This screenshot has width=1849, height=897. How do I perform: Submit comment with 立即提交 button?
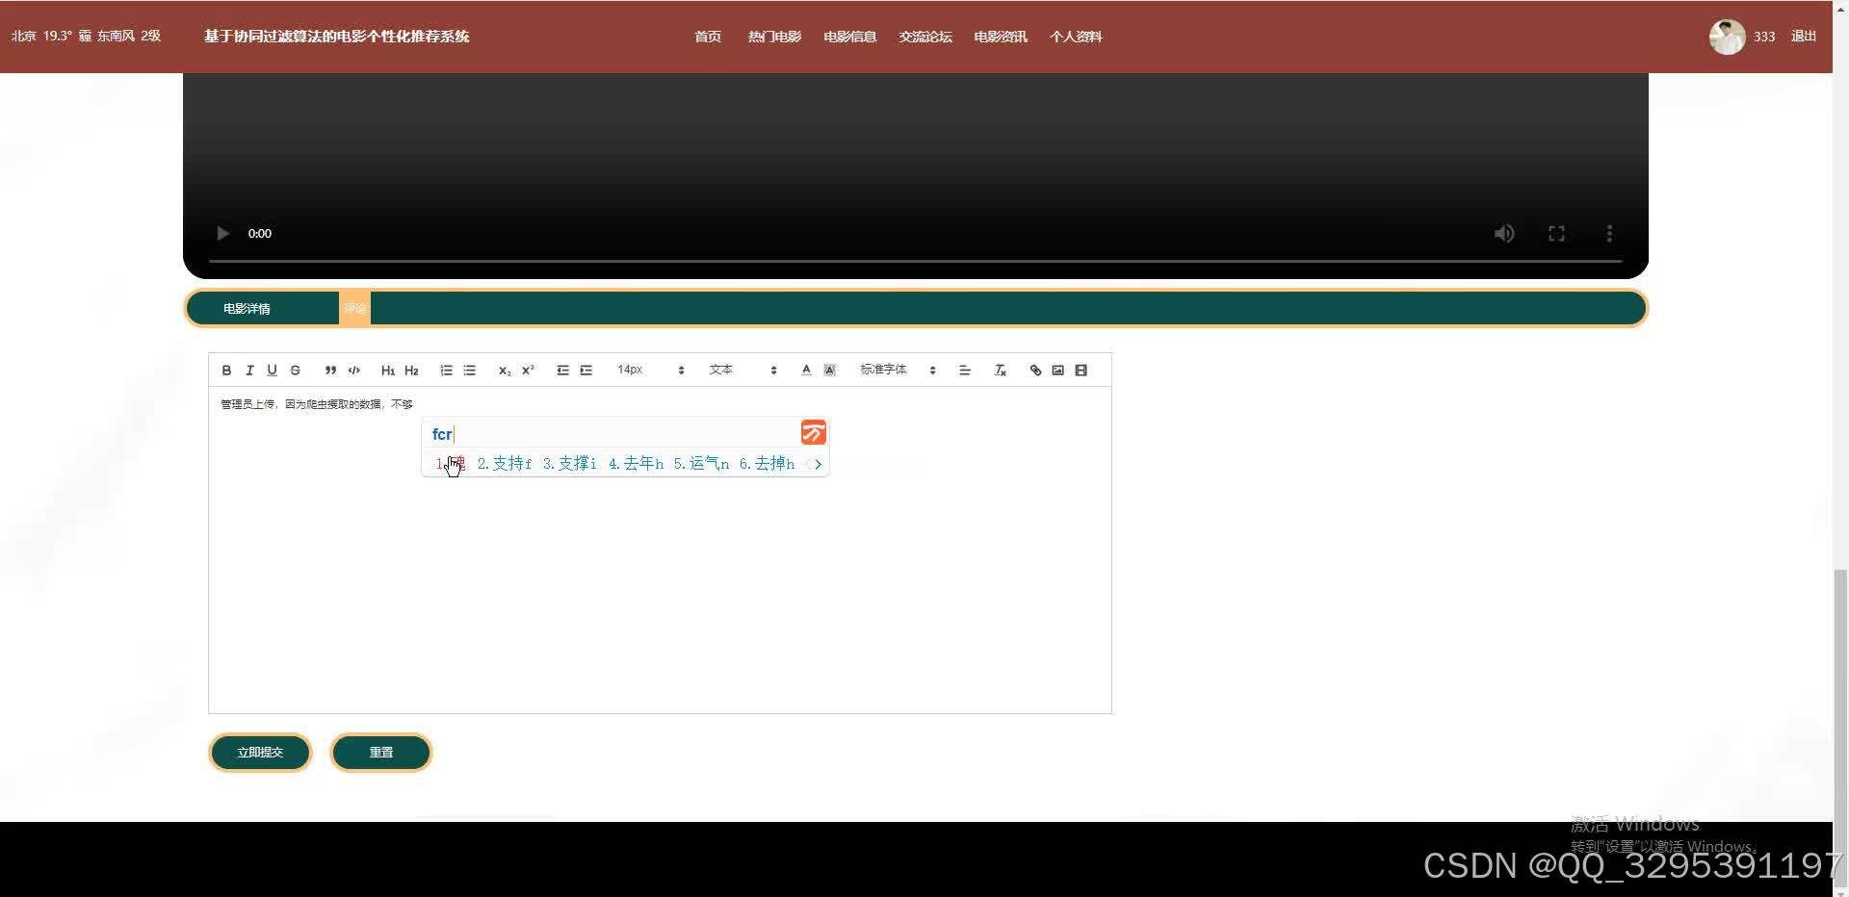coord(260,753)
